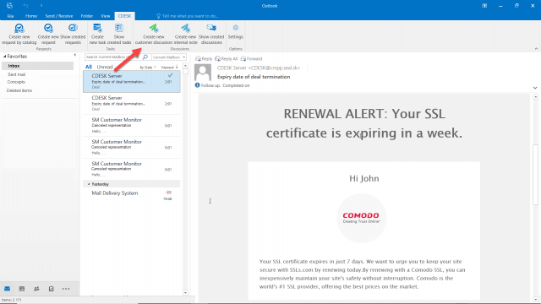Select Inbox folder

click(37, 66)
